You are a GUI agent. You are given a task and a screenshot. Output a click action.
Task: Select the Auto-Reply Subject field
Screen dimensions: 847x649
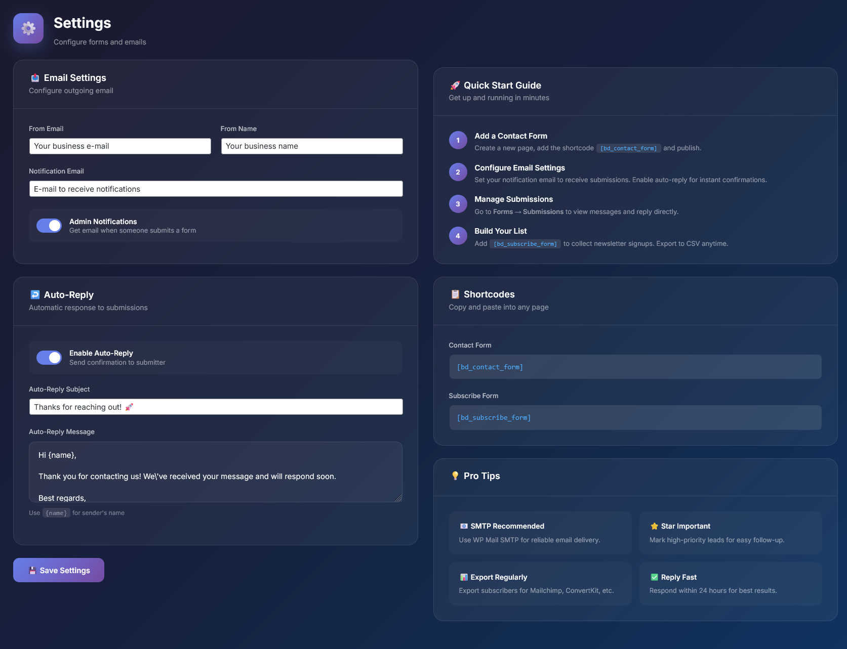pos(216,407)
